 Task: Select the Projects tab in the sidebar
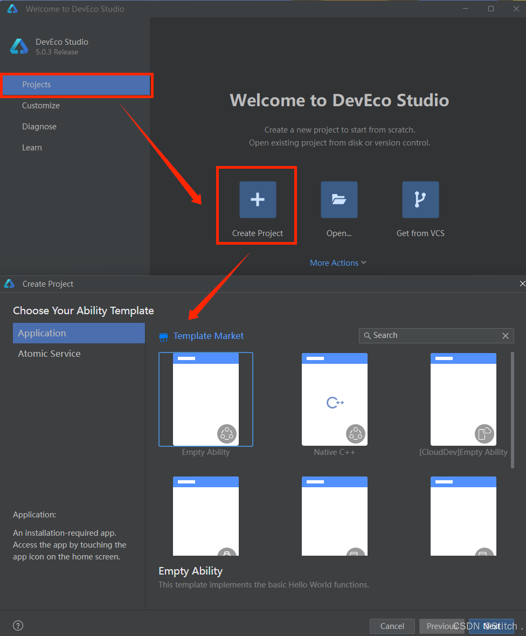pos(77,85)
